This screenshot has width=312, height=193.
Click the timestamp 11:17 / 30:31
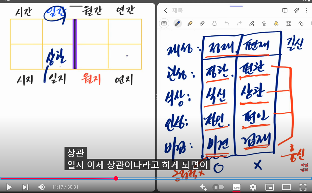(x=65, y=187)
